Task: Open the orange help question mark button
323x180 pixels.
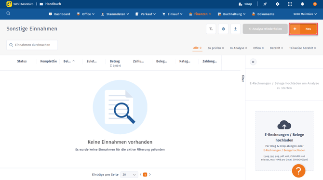Action: coord(298,171)
